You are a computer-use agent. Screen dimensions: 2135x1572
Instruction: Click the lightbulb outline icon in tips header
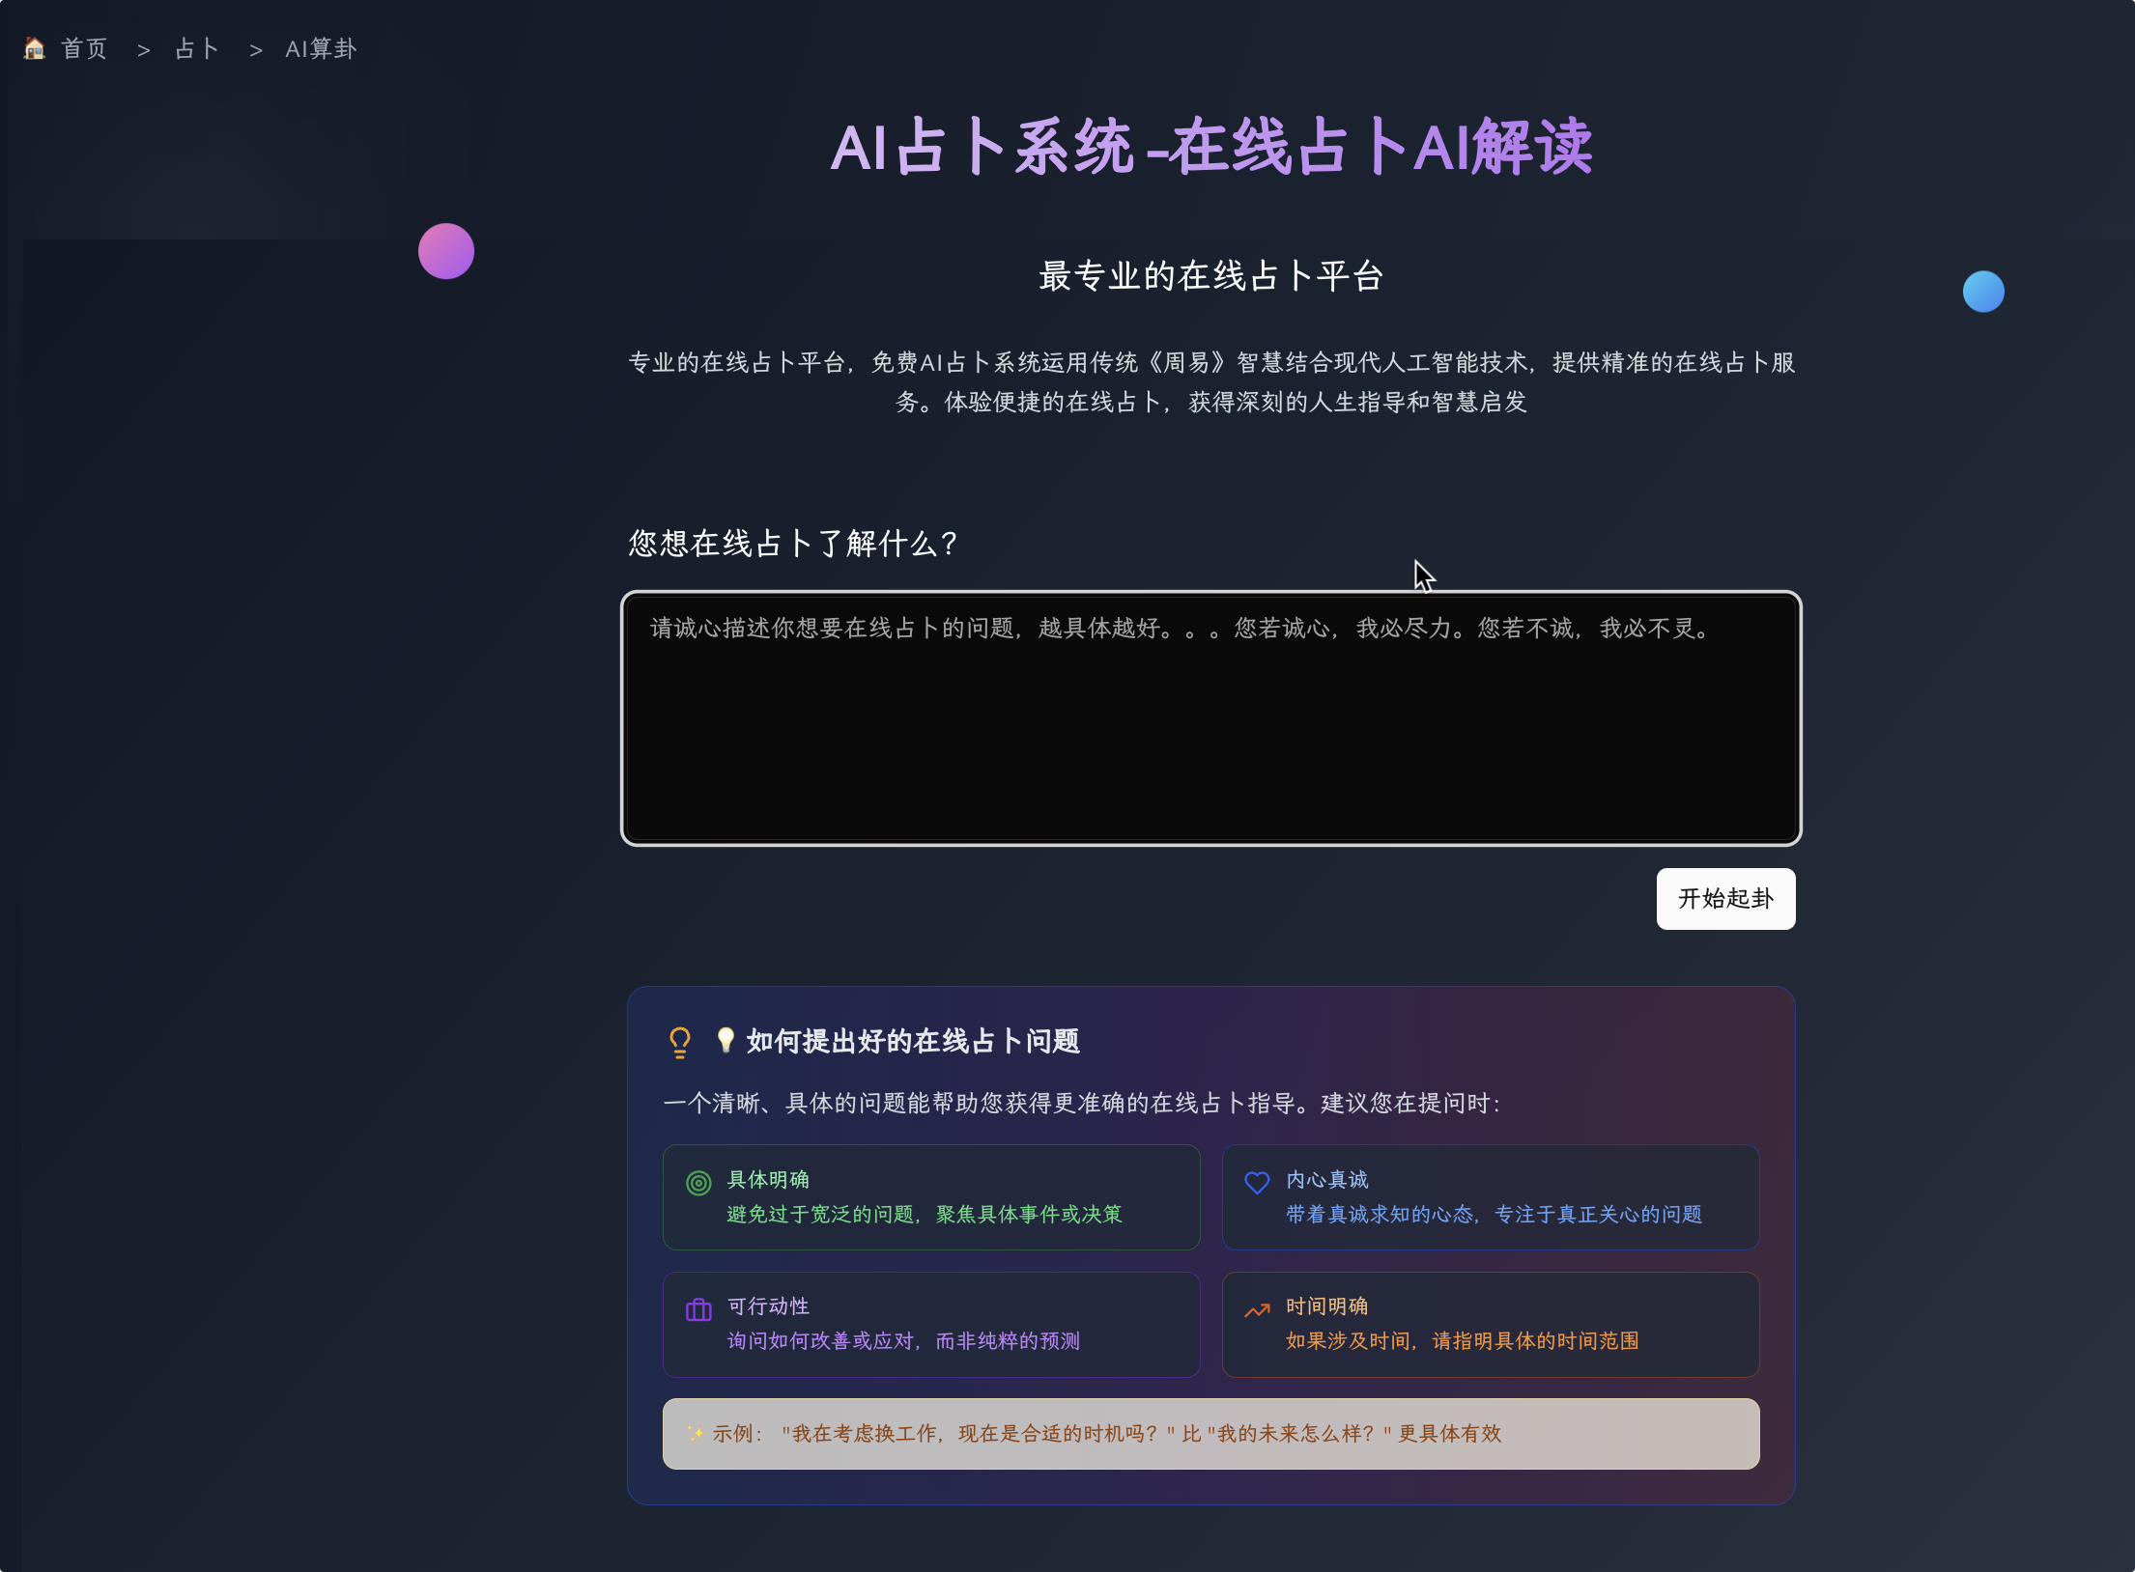point(680,1042)
